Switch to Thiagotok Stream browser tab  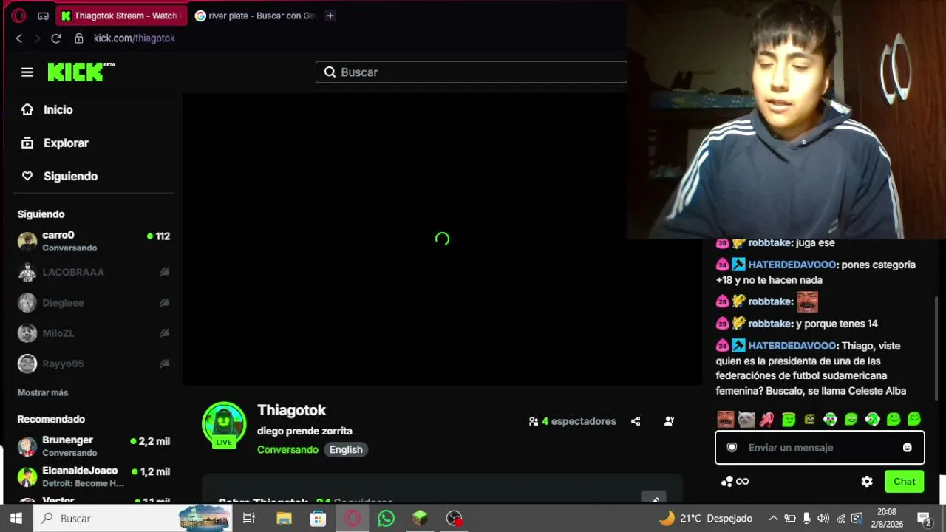120,16
